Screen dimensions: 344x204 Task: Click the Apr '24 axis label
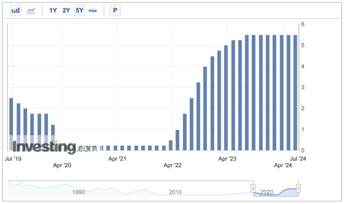click(283, 165)
